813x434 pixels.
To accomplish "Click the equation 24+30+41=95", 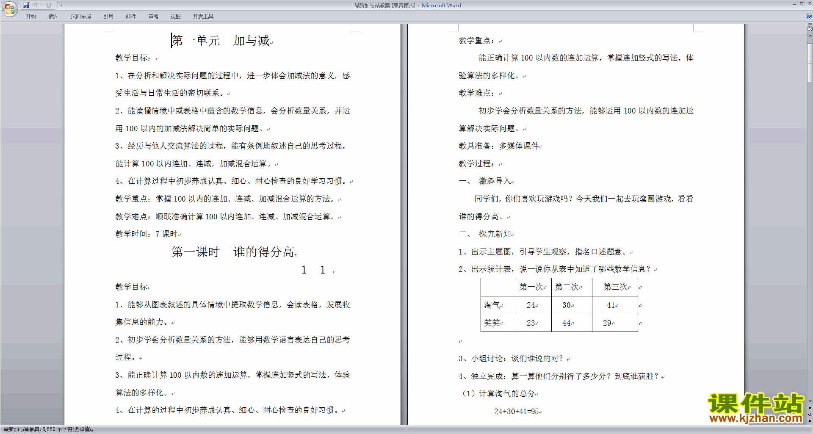I will coord(516,412).
